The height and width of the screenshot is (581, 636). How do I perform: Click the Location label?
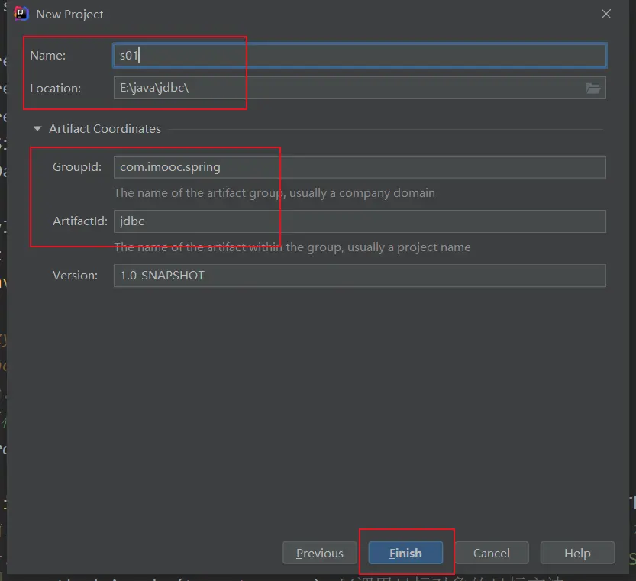(x=56, y=89)
